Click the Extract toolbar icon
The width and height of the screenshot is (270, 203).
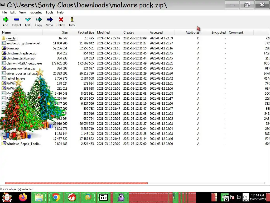(17, 20)
